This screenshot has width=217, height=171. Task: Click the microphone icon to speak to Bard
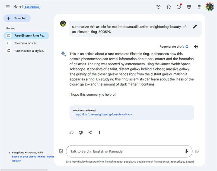(186, 151)
